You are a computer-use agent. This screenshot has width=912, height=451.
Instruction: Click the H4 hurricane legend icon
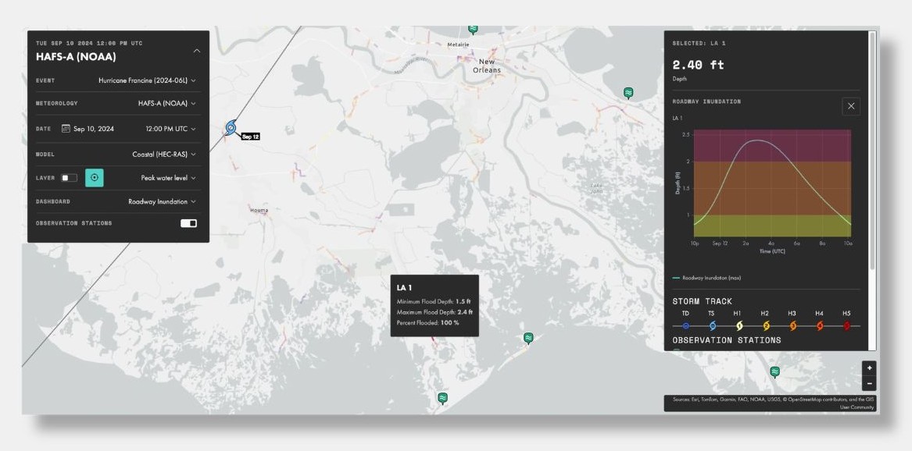[820, 326]
